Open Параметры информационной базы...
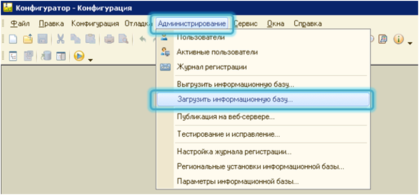This screenshot has height=195, width=419. click(263, 182)
